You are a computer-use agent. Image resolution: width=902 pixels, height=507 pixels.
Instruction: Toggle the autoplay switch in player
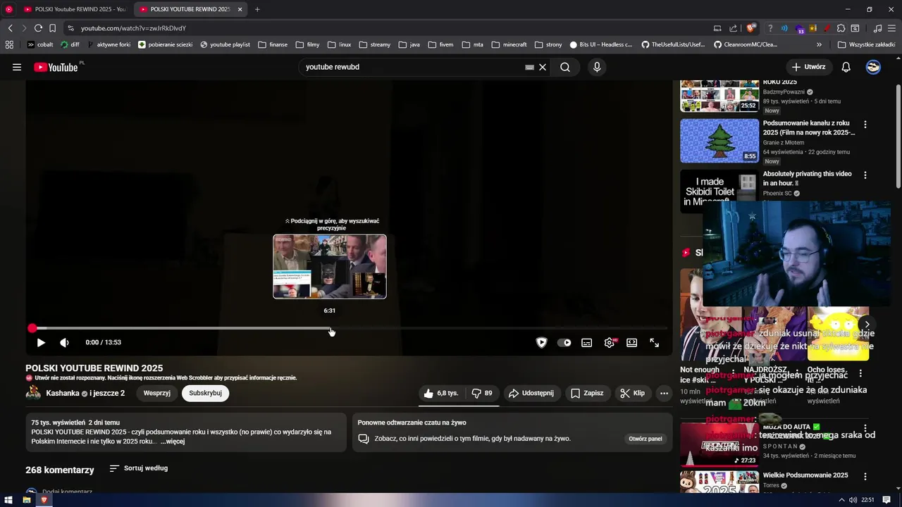[x=564, y=343]
